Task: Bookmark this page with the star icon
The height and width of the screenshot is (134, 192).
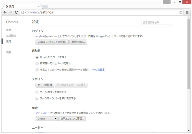Action: [181, 12]
